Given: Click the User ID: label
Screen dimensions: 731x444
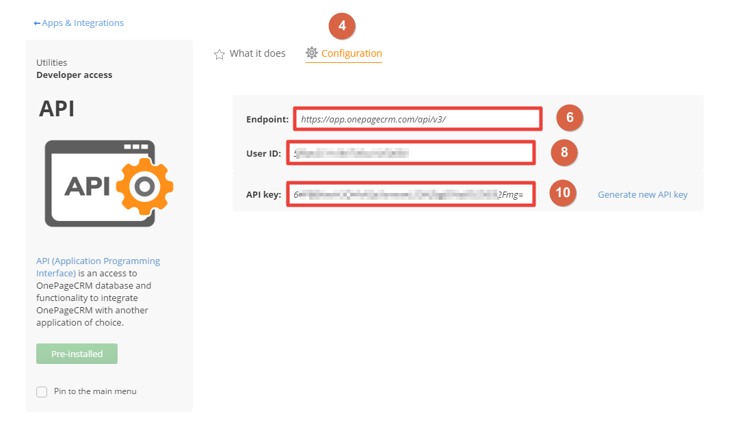Looking at the screenshot, I should 264,153.
